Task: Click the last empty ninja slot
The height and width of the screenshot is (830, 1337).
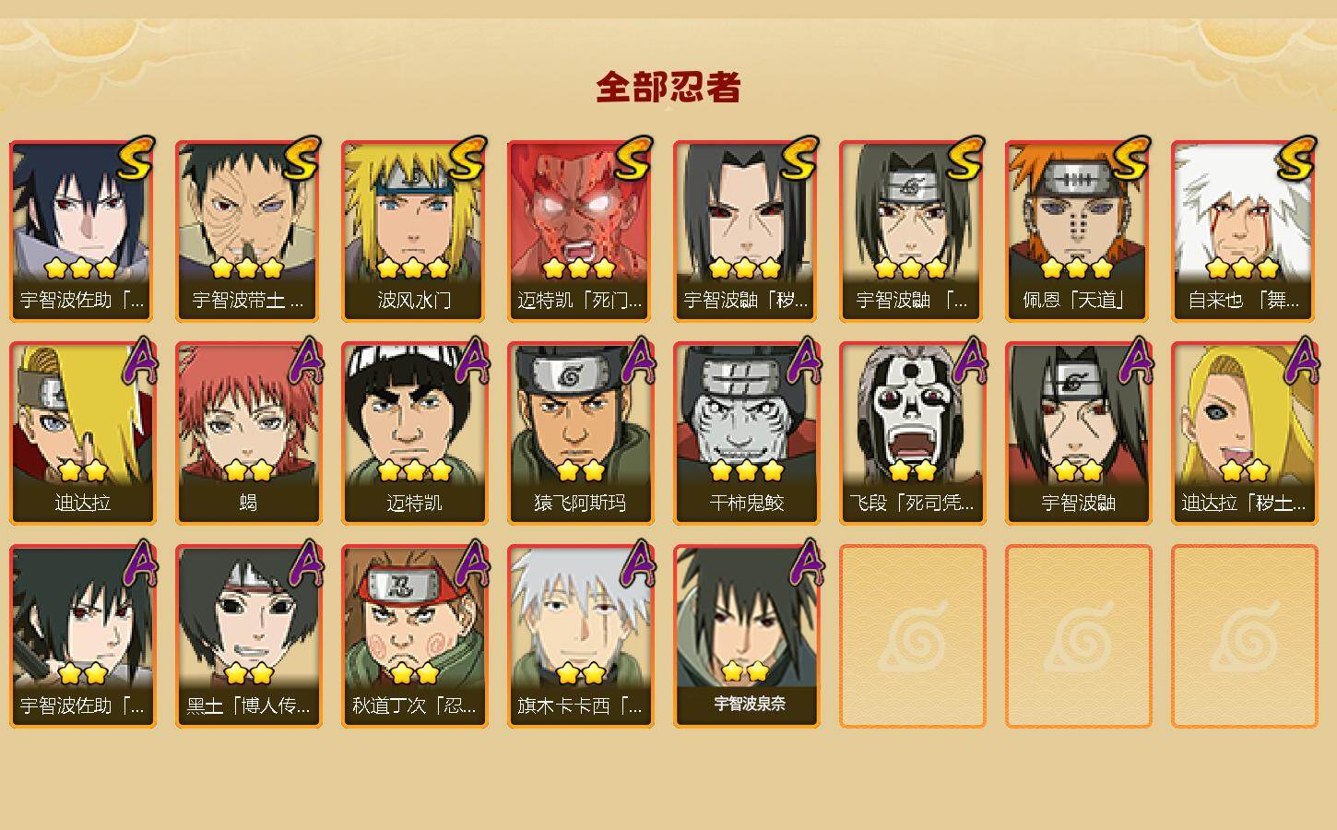Action: [1244, 636]
